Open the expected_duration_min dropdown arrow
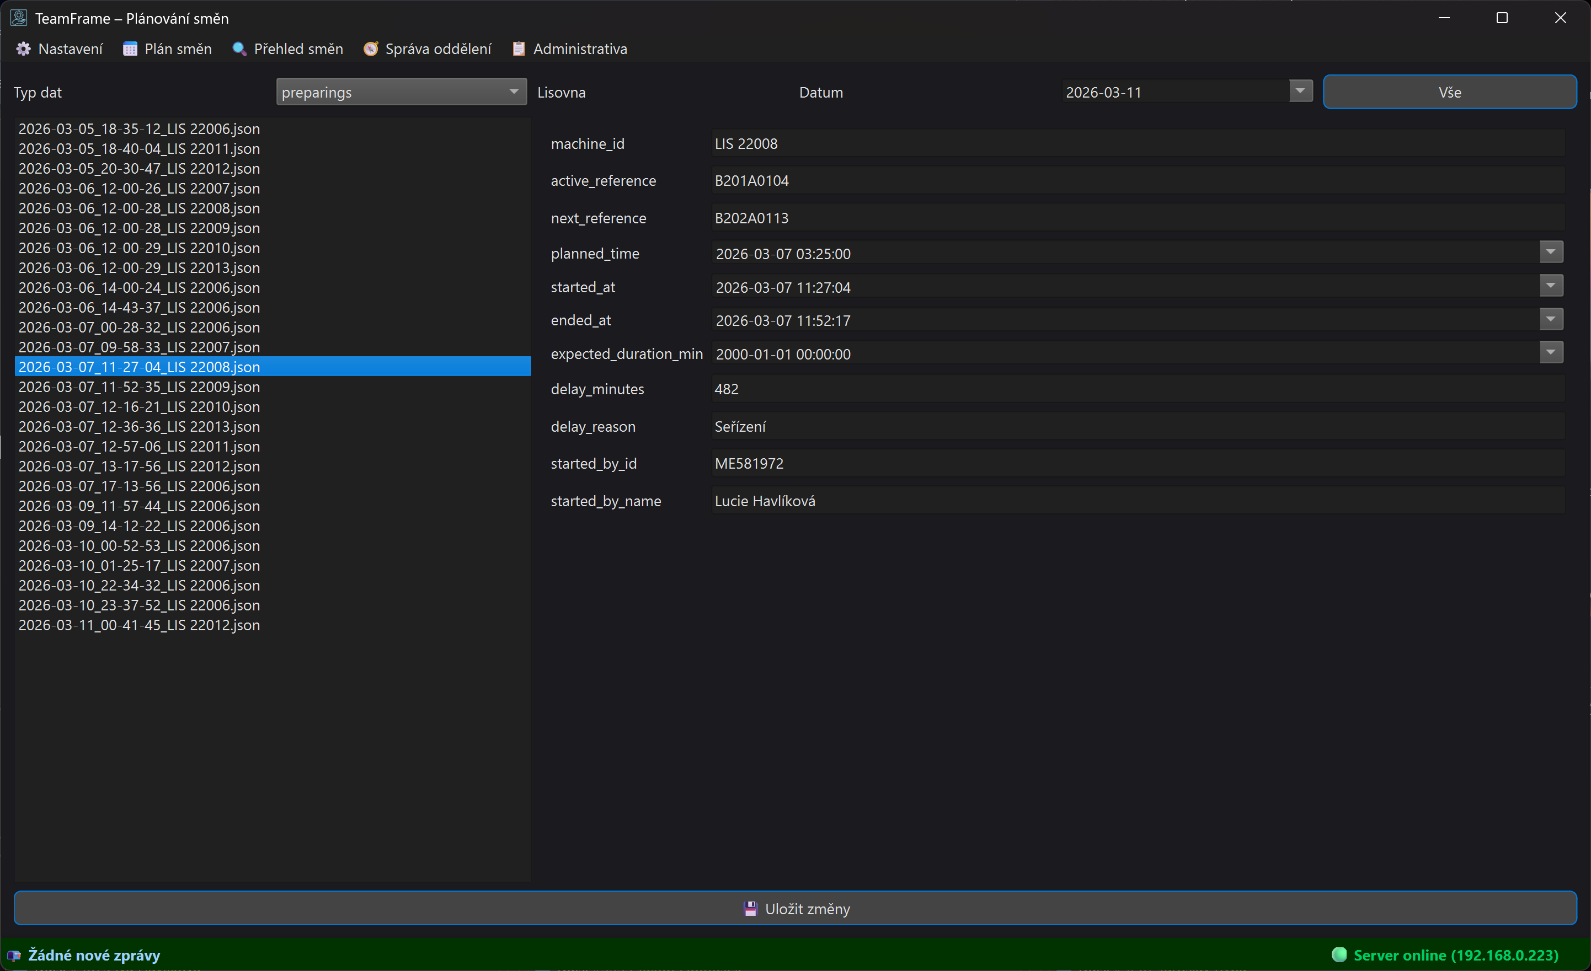1591x971 pixels. (x=1550, y=353)
